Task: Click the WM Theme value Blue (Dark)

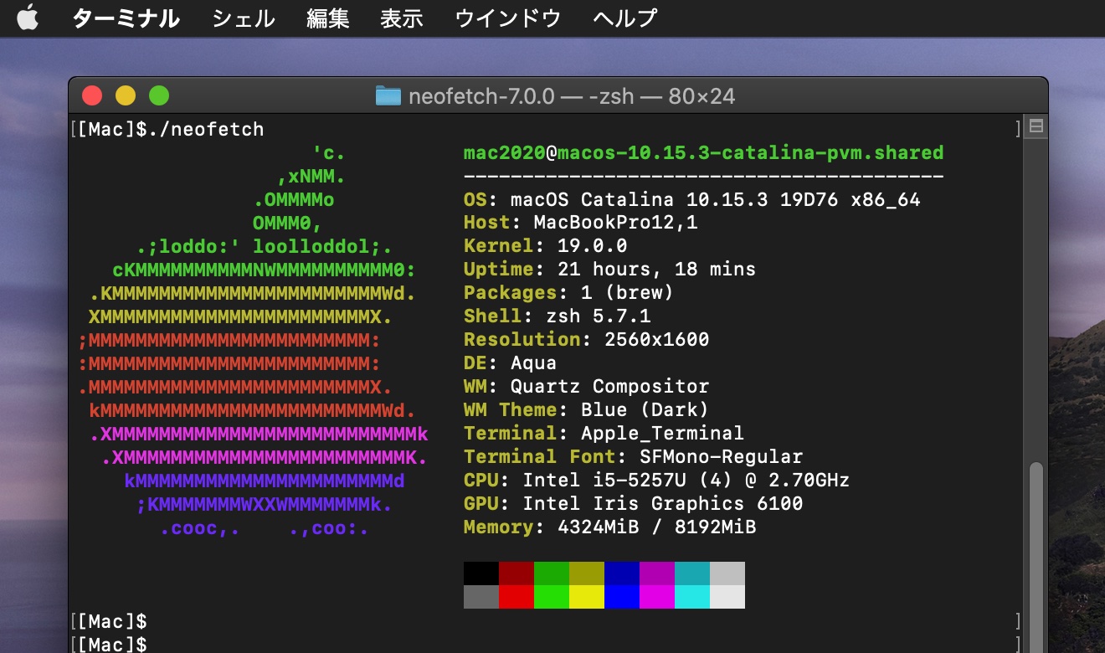Action: pyautogui.click(x=645, y=411)
